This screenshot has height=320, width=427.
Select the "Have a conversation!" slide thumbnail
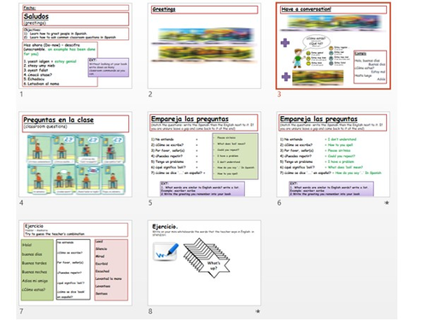(333, 46)
